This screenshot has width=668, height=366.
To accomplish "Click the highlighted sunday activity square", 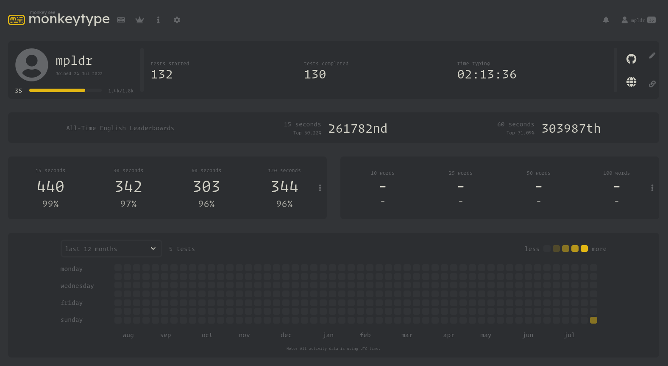I will pos(593,320).
